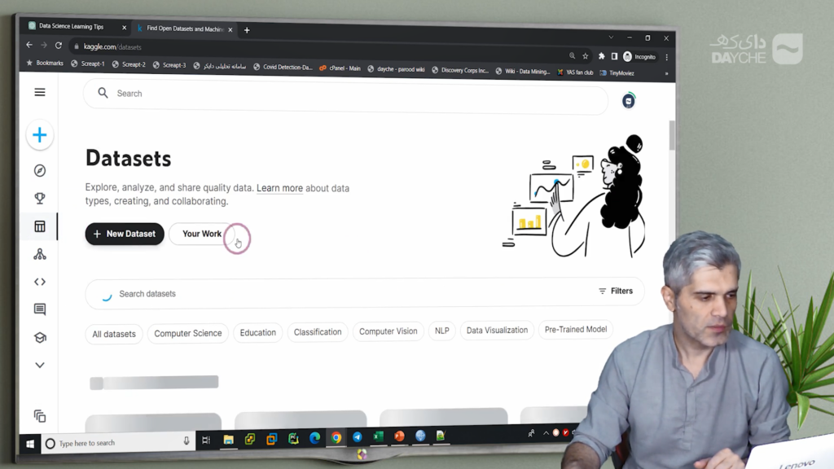Screen dimensions: 834x469
Task: Open Discussions via the comment icon
Action: [x=40, y=309]
